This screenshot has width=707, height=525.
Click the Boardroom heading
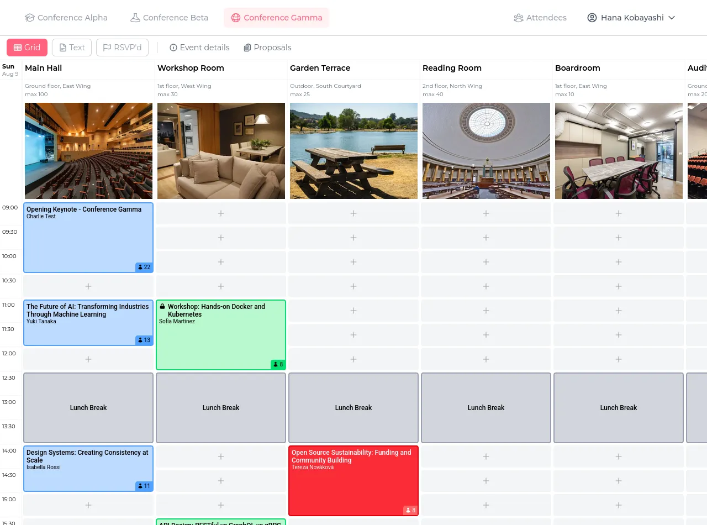tap(578, 68)
